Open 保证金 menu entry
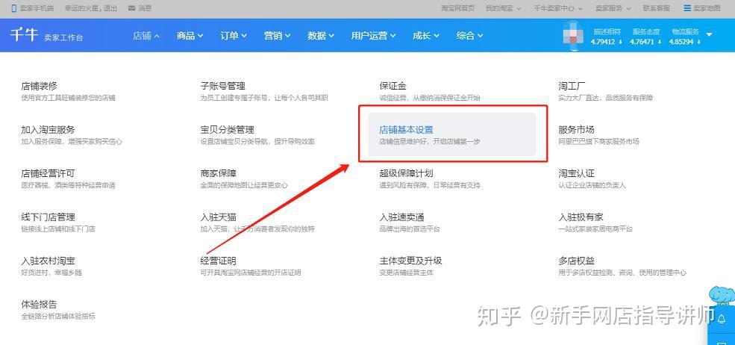The image size is (735, 345). [430, 92]
